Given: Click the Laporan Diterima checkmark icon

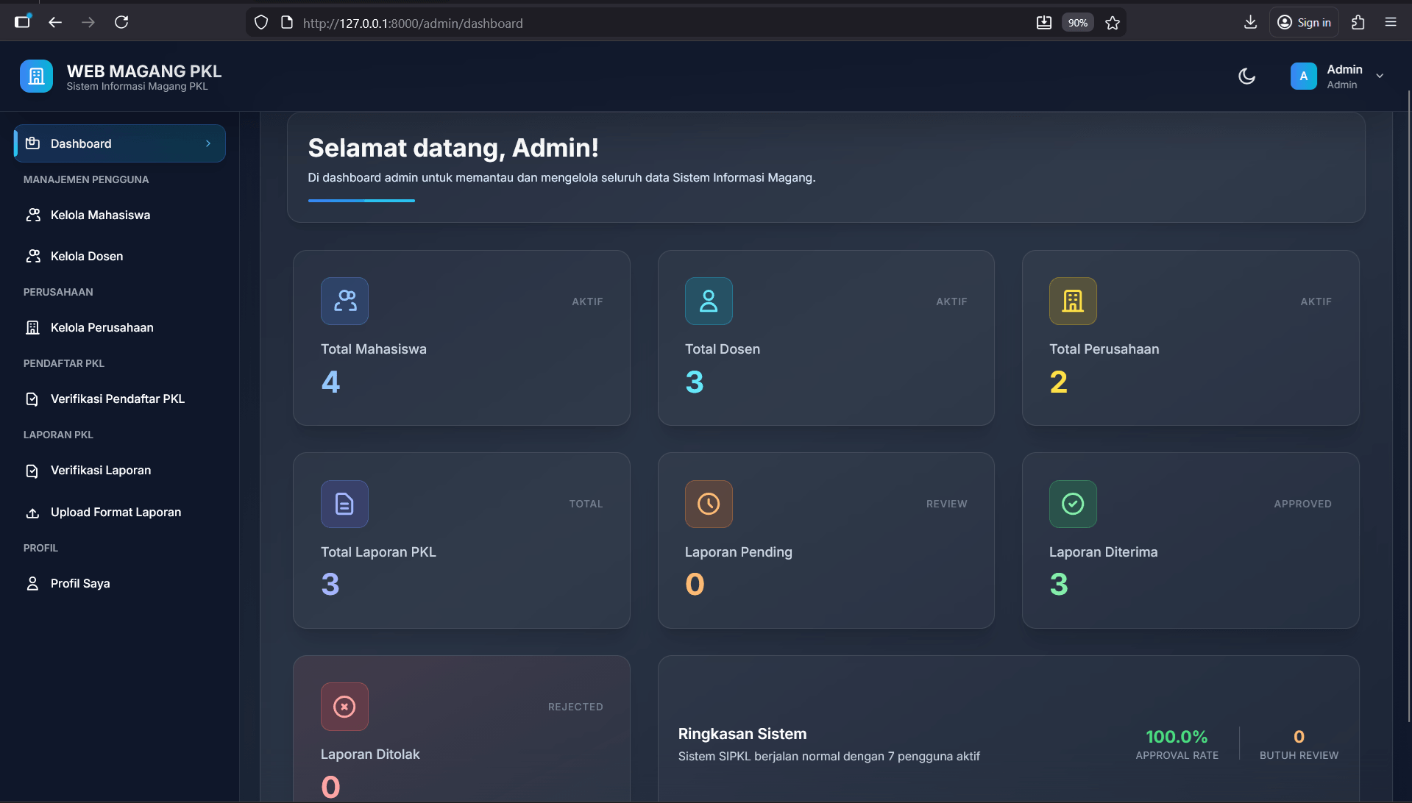Looking at the screenshot, I should (x=1073, y=504).
